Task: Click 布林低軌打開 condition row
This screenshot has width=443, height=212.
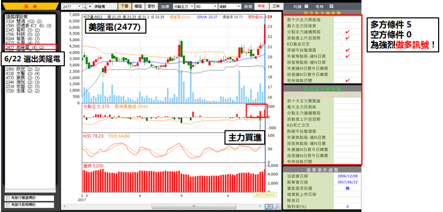Action: [323, 161]
